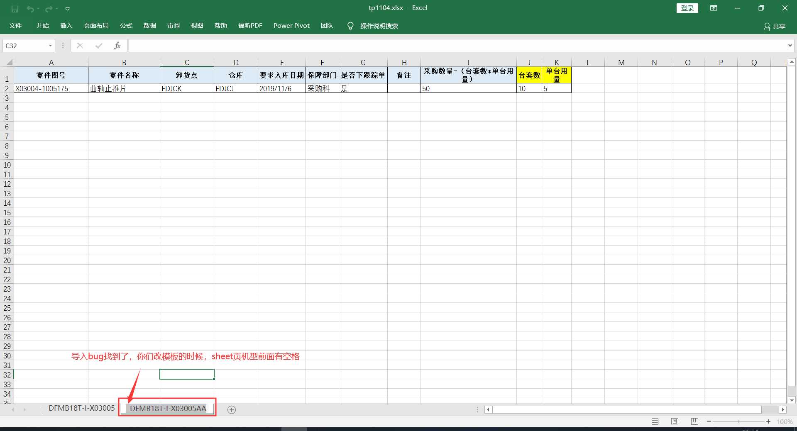
Task: Click the 共享 share button
Action: point(774,26)
